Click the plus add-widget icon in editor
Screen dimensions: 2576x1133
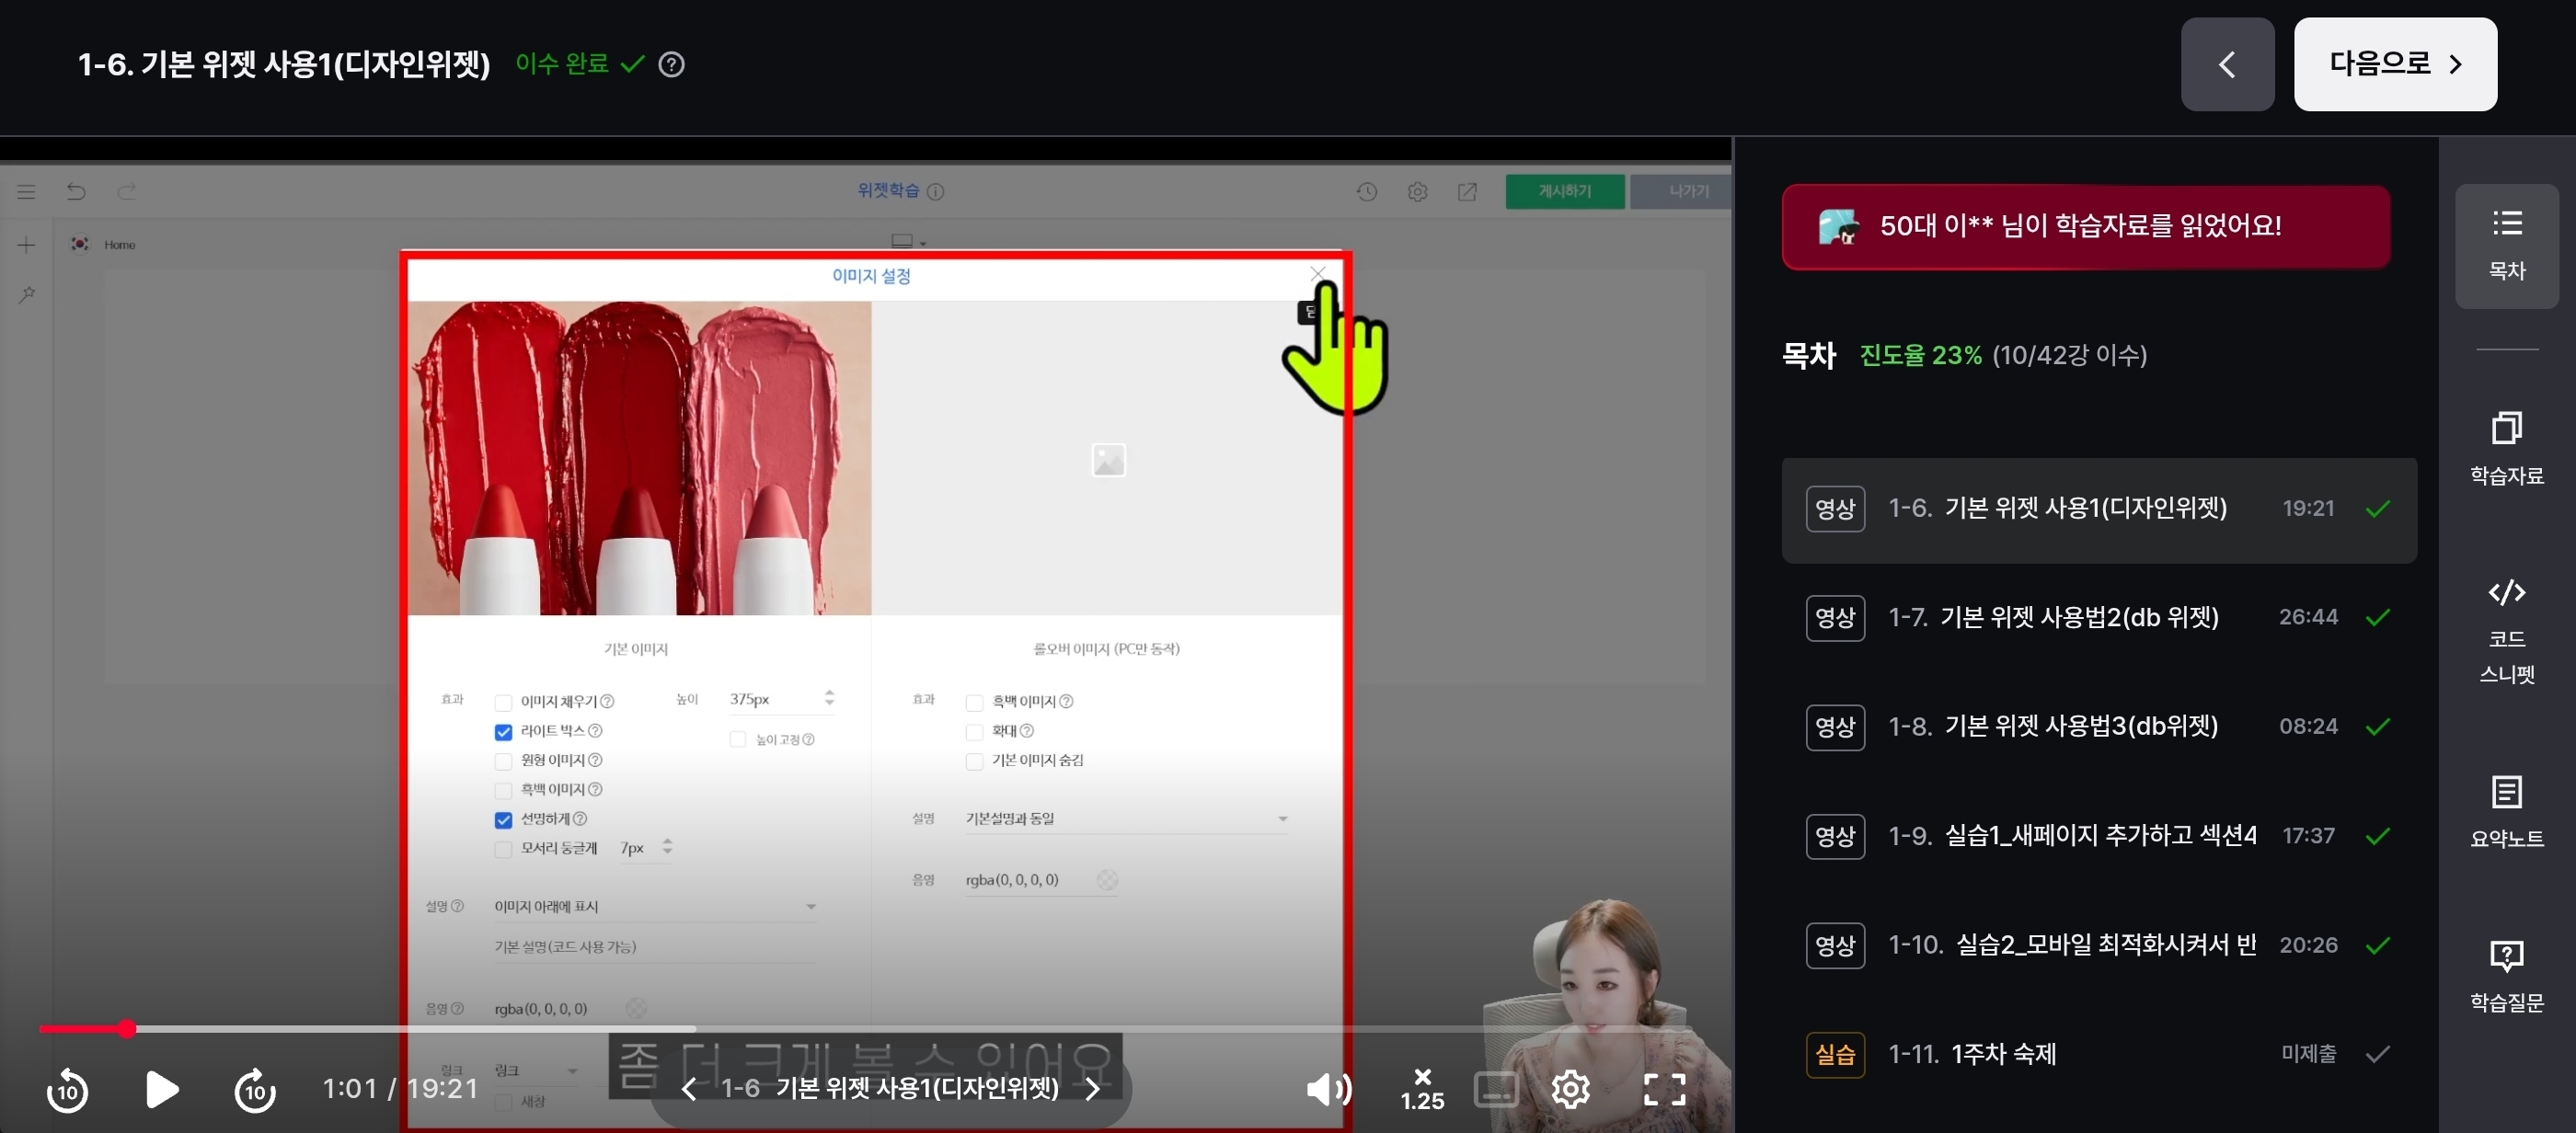pos(26,244)
